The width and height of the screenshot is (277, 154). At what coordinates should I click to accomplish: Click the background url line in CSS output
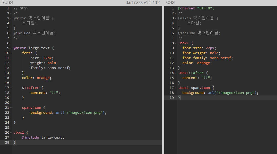[220, 93]
